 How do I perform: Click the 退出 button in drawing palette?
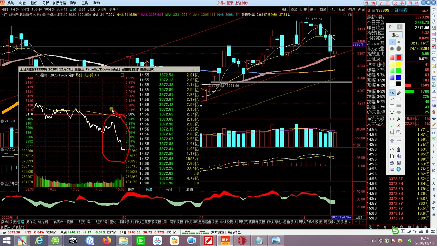[x=395, y=35]
